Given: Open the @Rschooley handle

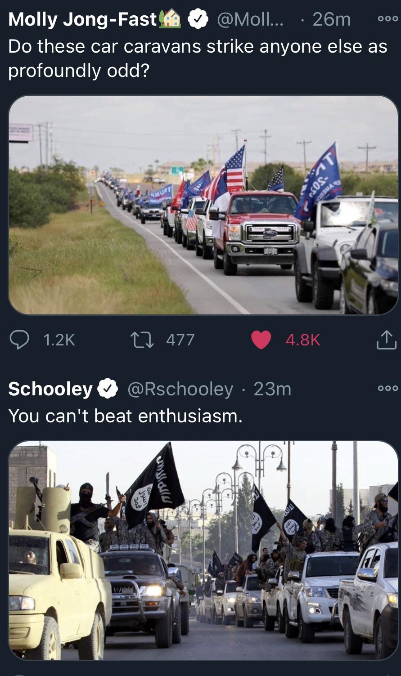Looking at the screenshot, I should (x=180, y=389).
